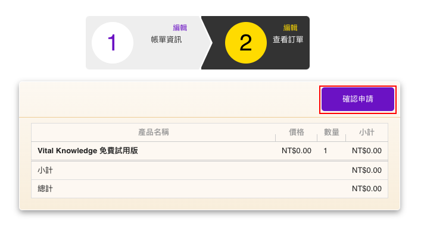Click the 數量 column header
The image size is (424, 231).
tap(332, 132)
